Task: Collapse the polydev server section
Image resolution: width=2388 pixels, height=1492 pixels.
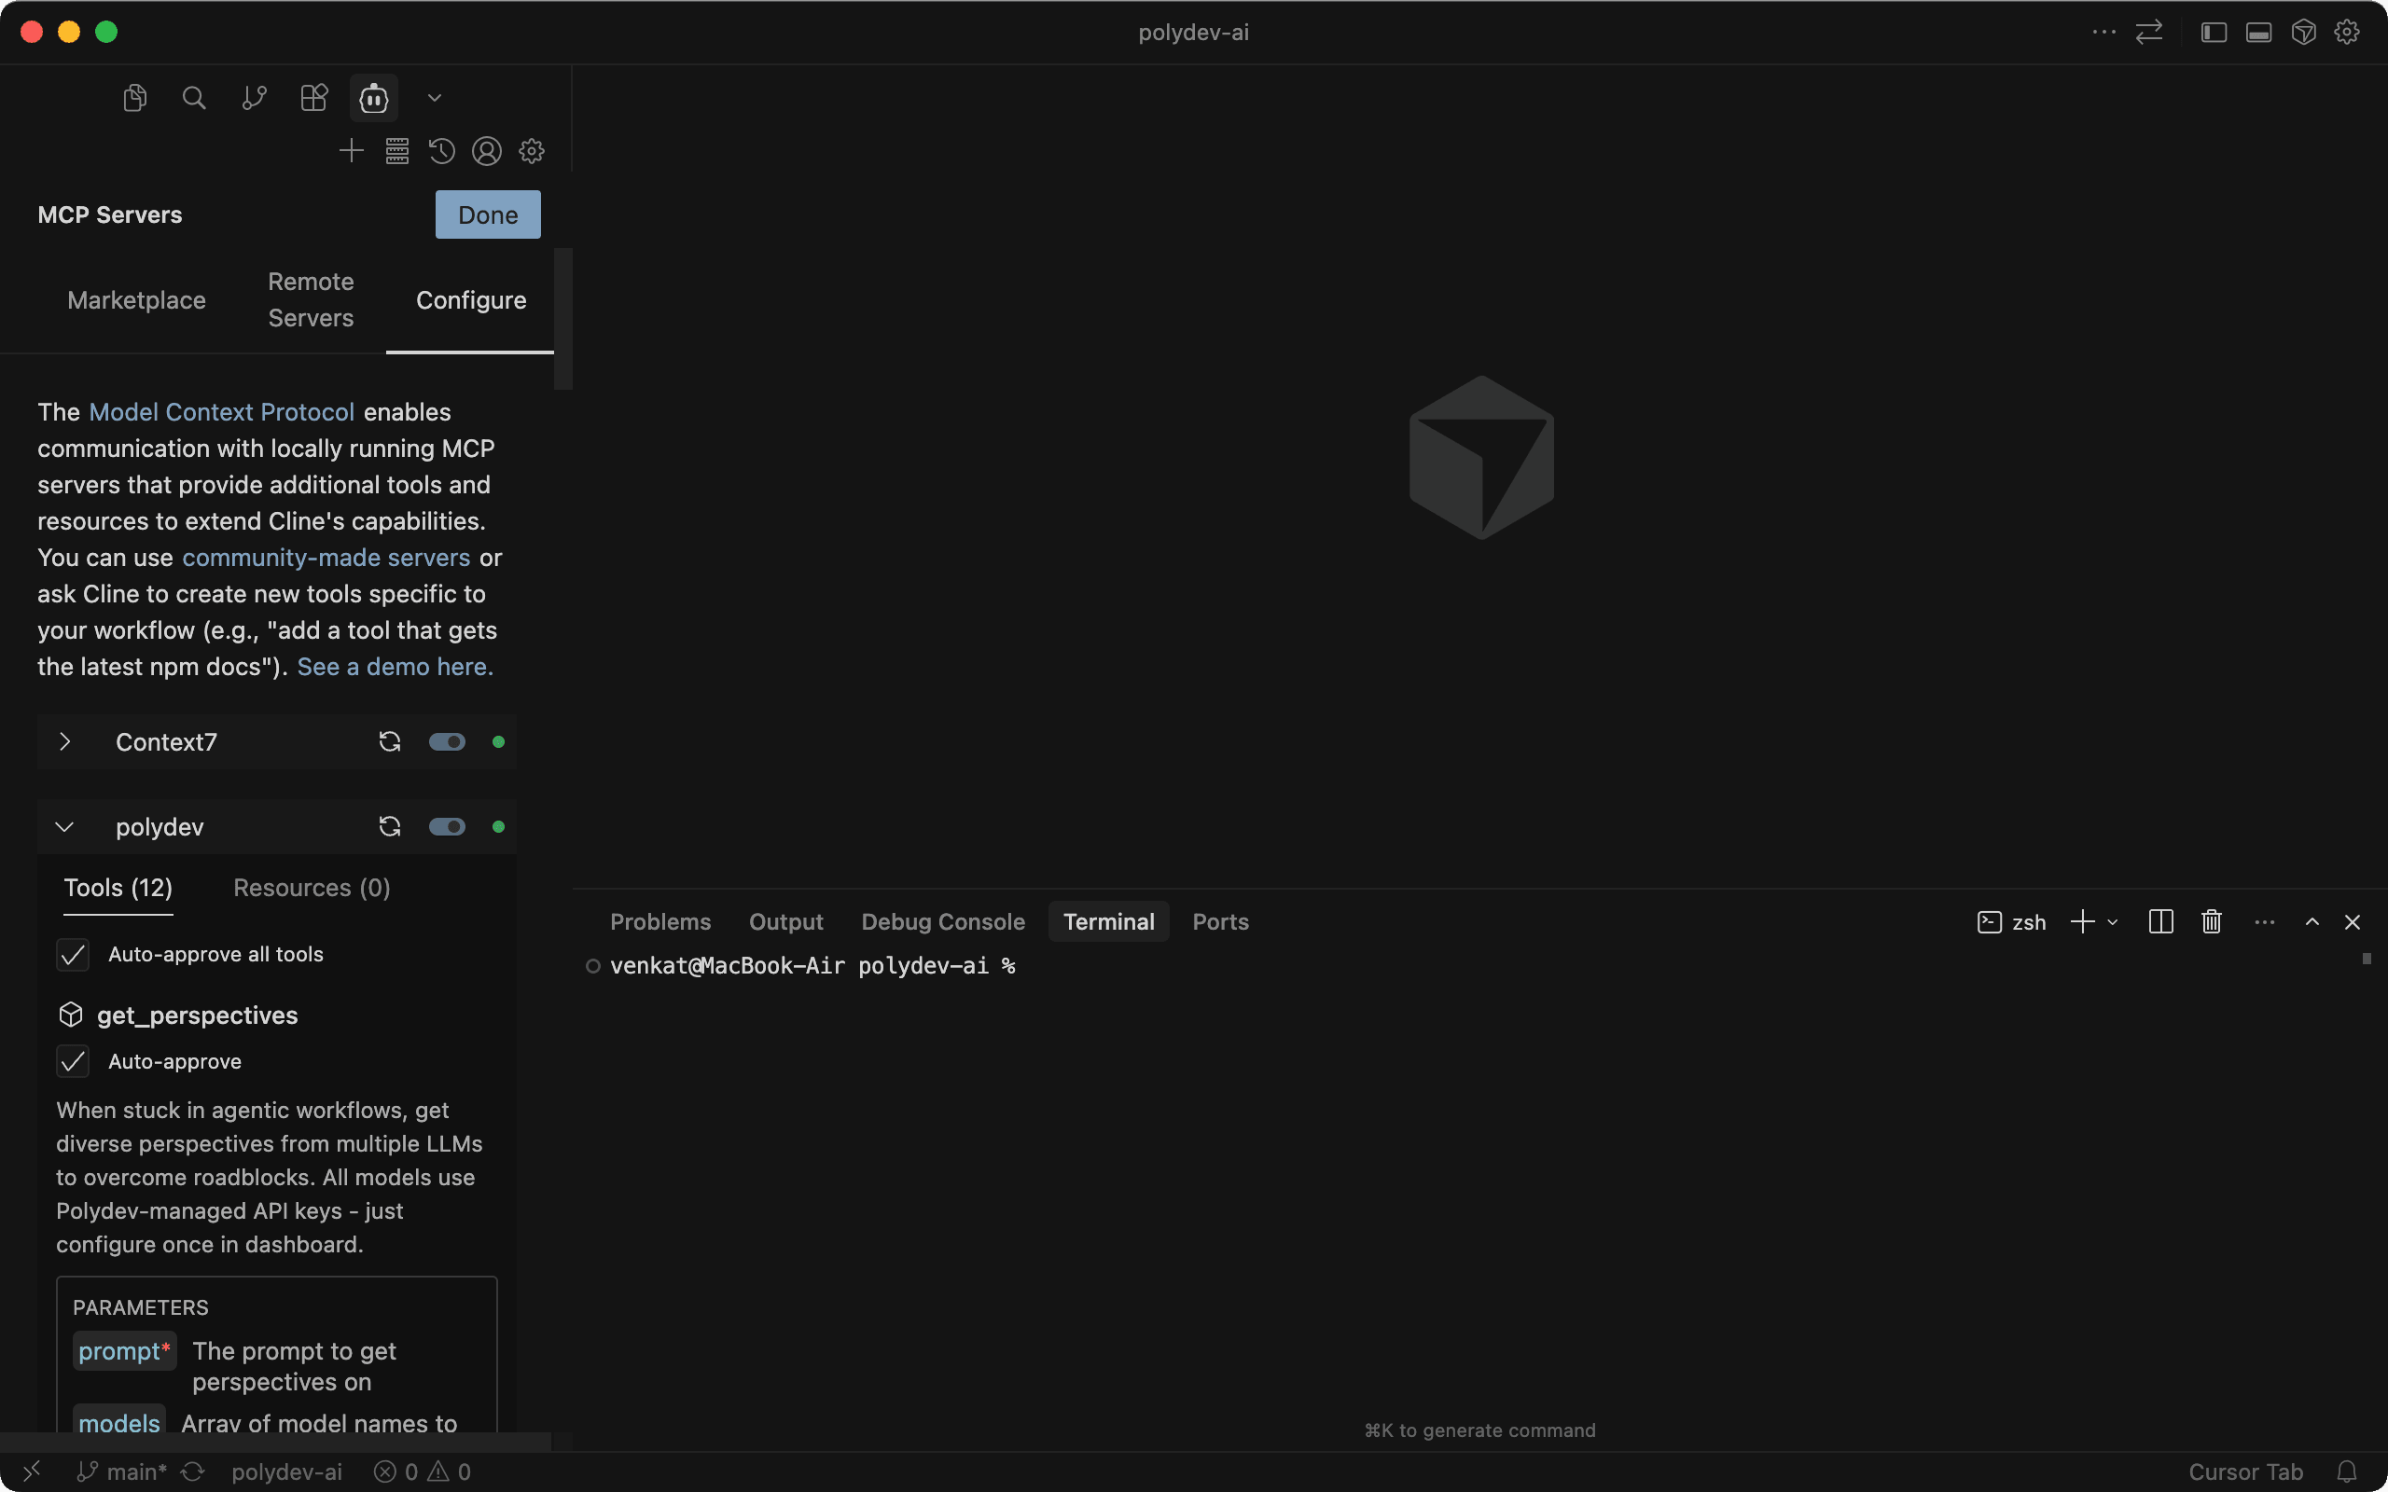Action: (65, 827)
